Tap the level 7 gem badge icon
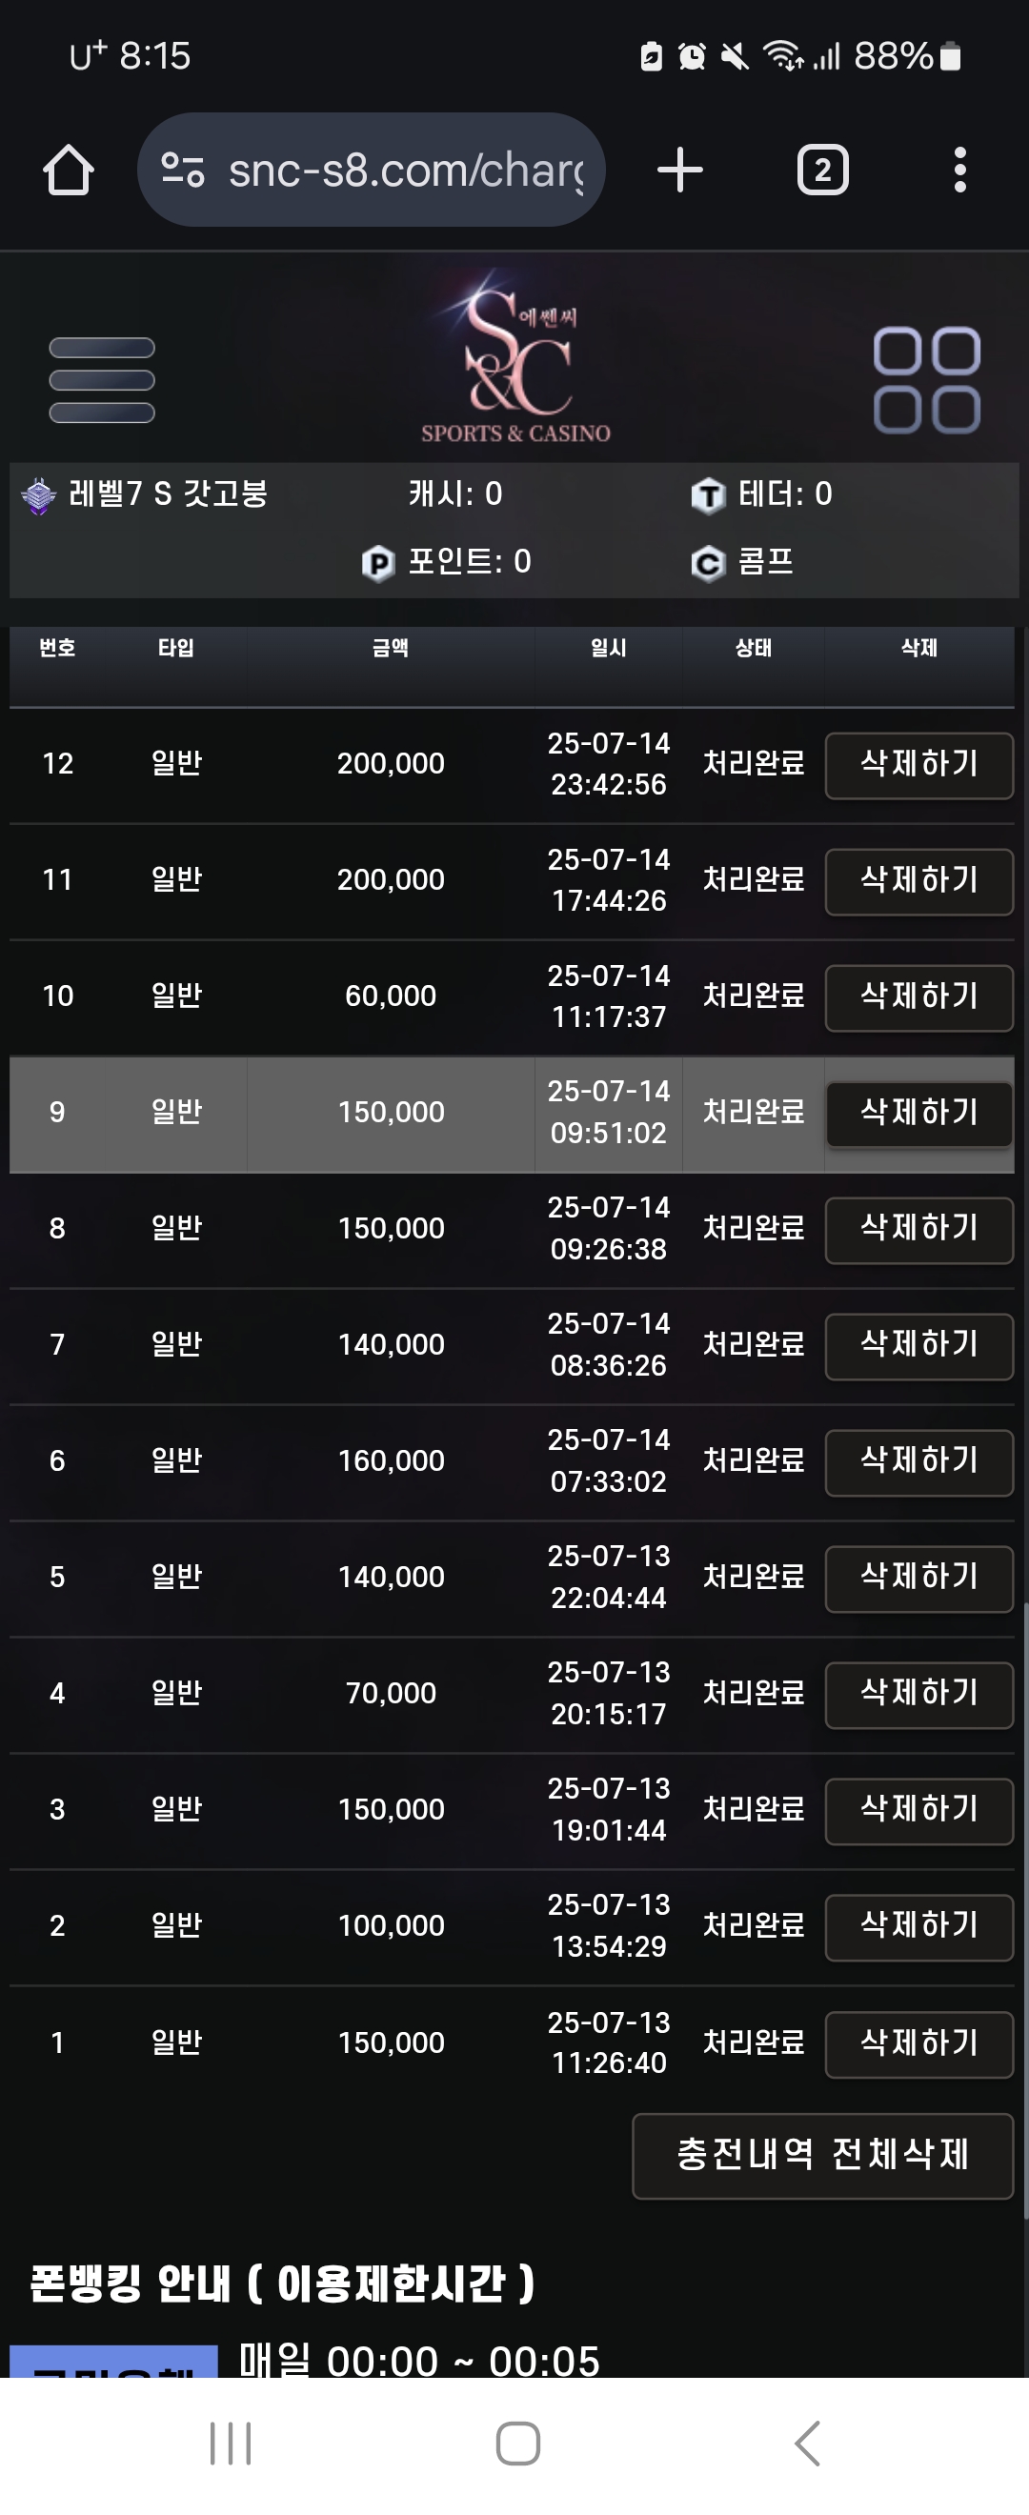 (39, 495)
